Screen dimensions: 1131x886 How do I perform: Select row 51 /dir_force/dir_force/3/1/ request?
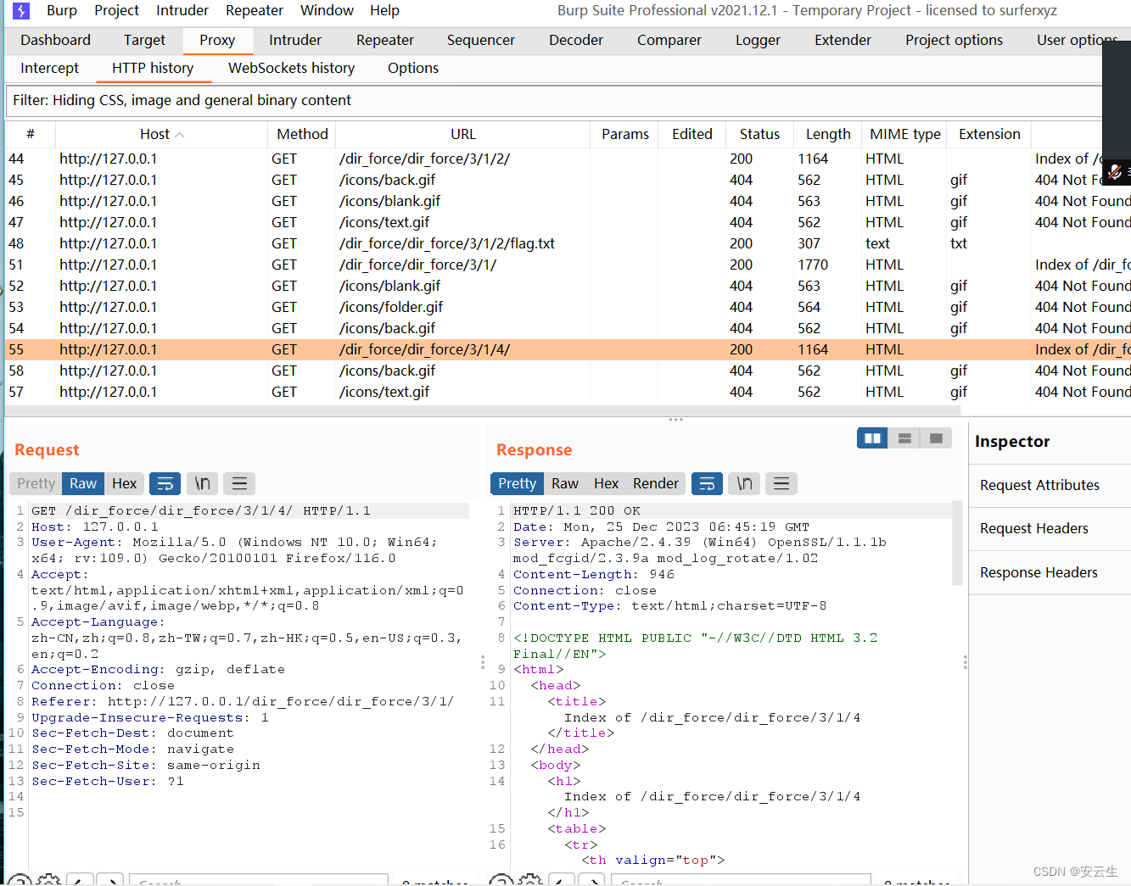pyautogui.click(x=567, y=265)
